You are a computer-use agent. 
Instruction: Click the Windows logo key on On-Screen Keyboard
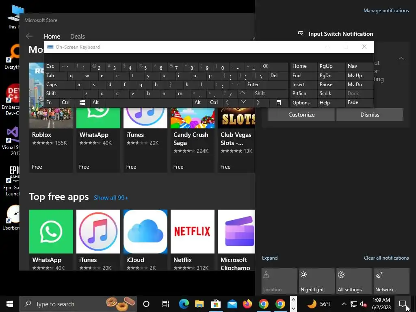(82, 102)
